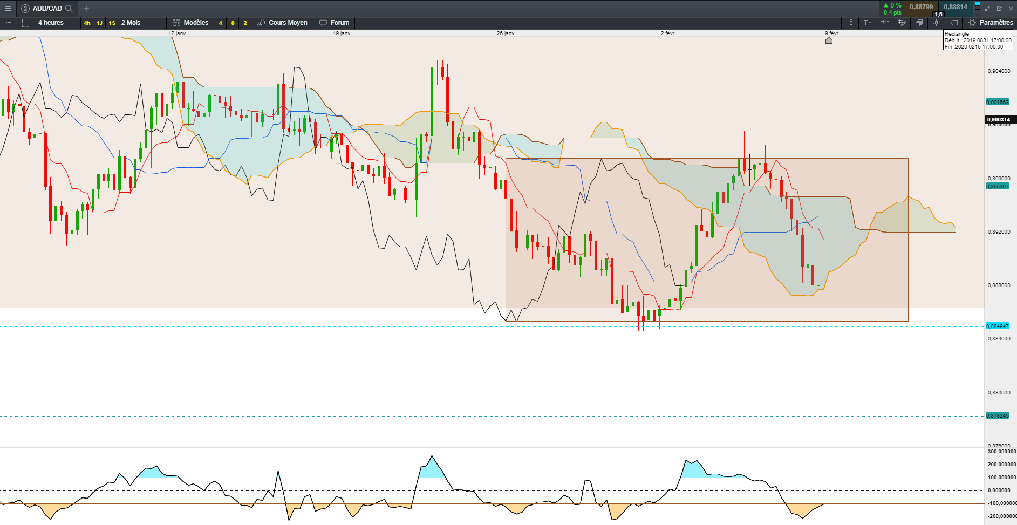This screenshot has width=1017, height=525.
Task: Switch to the 4h timeframe shortcut
Action: (87, 23)
